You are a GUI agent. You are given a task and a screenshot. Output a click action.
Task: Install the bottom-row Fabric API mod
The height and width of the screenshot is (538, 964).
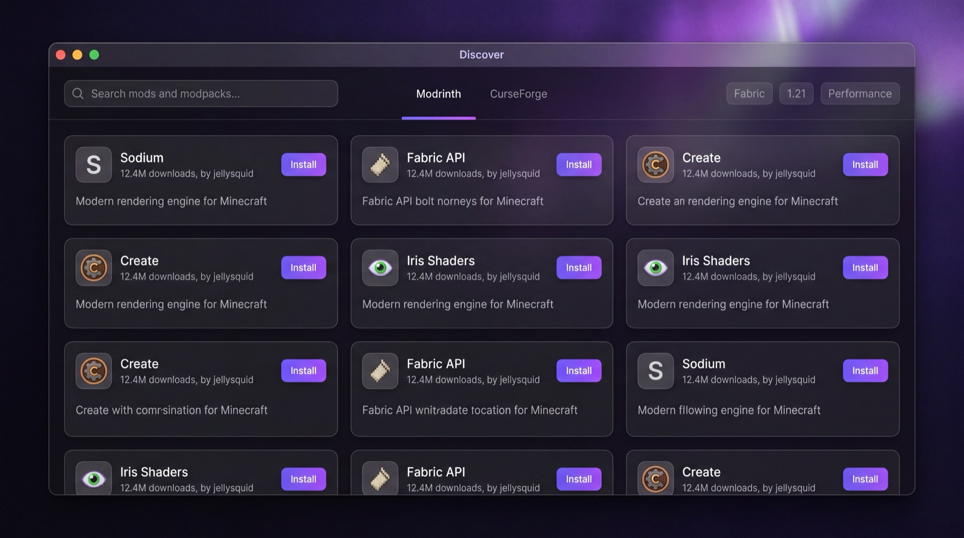coord(579,479)
